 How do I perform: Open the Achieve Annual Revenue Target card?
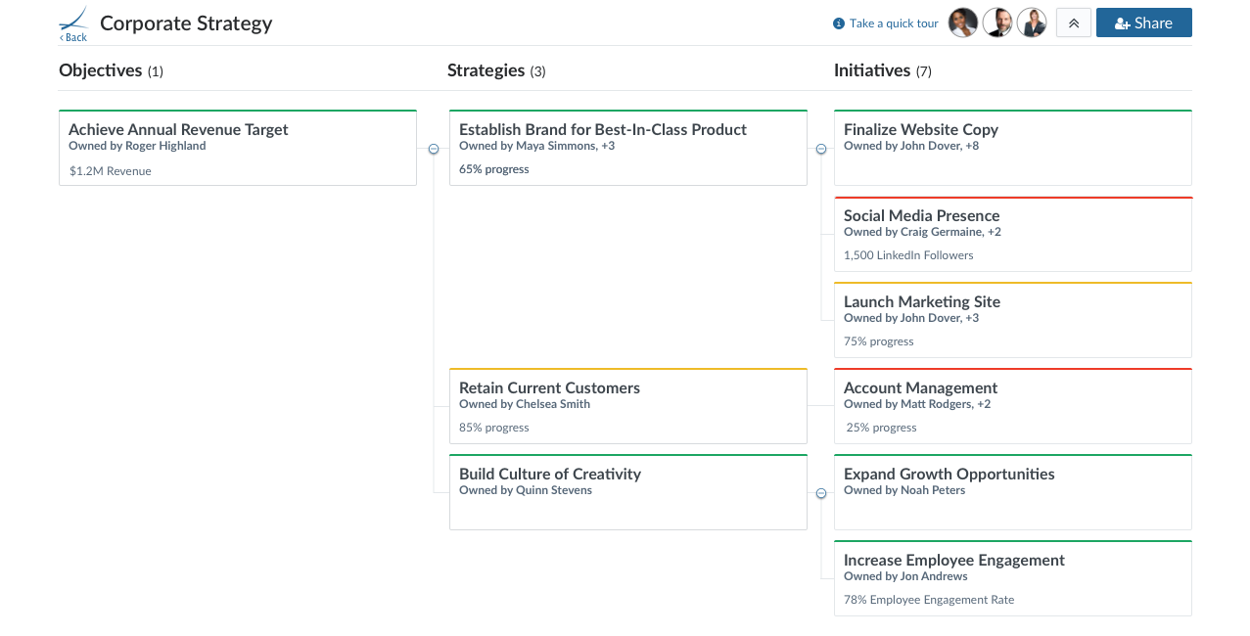pyautogui.click(x=238, y=148)
